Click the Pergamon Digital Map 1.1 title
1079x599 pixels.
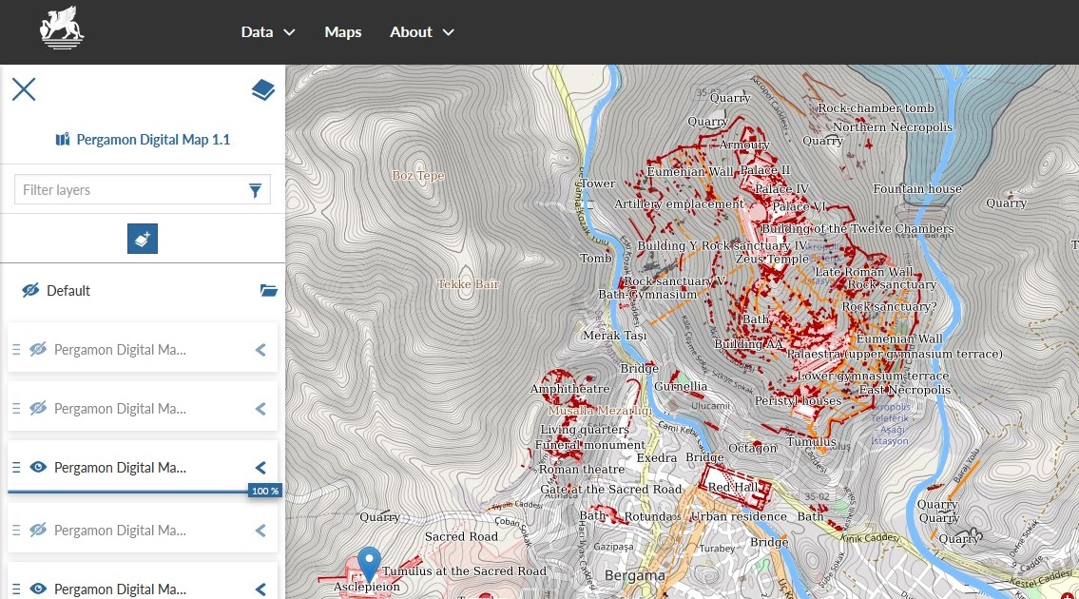coord(154,139)
